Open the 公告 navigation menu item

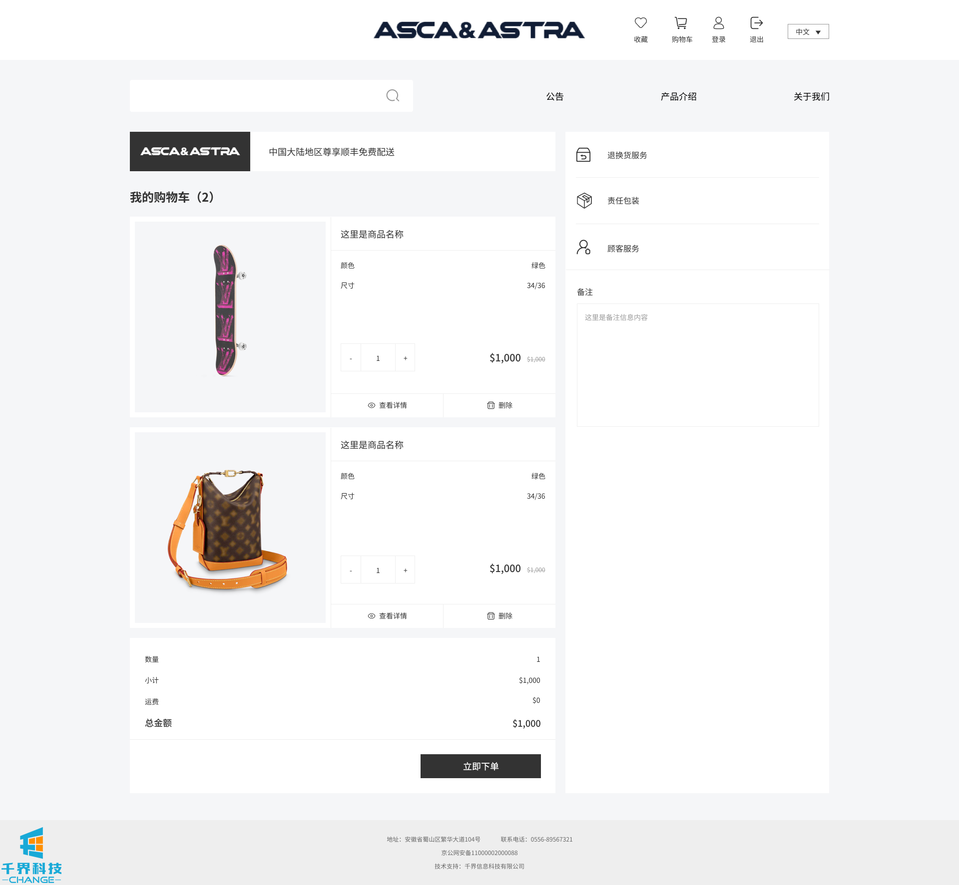(554, 96)
